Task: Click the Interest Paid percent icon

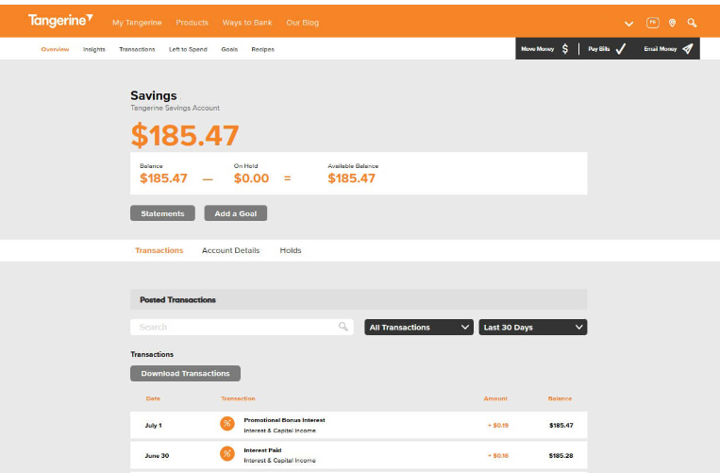Action: [x=226, y=454]
